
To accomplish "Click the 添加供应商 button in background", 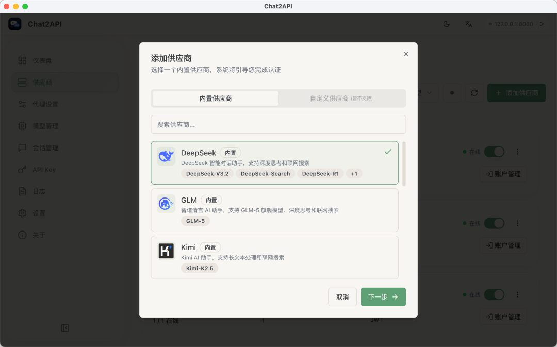I will (x=516, y=93).
